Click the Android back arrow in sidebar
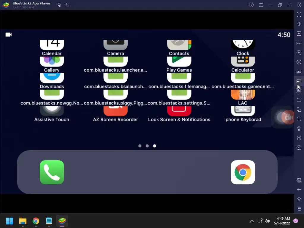Screen dimensions: 304x228 (x=299, y=190)
